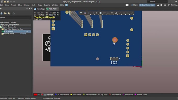Open the Project menu
The image size is (178, 100).
(x=14, y=5)
